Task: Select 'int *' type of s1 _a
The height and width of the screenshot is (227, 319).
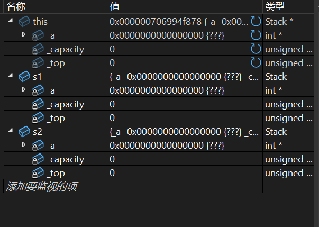Action: [274, 90]
